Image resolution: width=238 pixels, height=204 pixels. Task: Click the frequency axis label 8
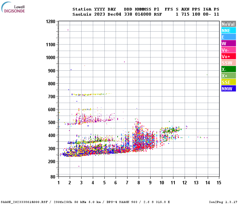[x=139, y=183]
